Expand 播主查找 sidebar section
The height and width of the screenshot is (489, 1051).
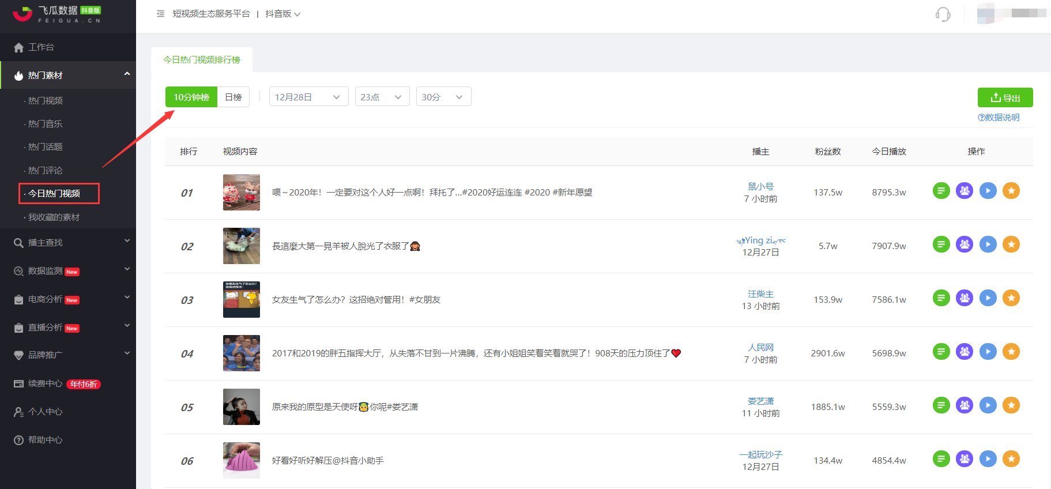(68, 243)
